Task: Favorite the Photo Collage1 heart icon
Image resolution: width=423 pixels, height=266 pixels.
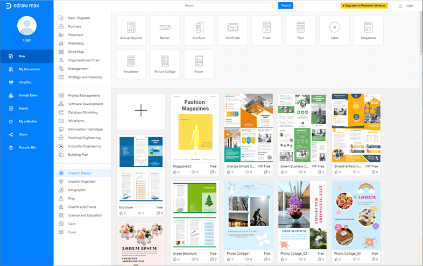Action: (247, 259)
